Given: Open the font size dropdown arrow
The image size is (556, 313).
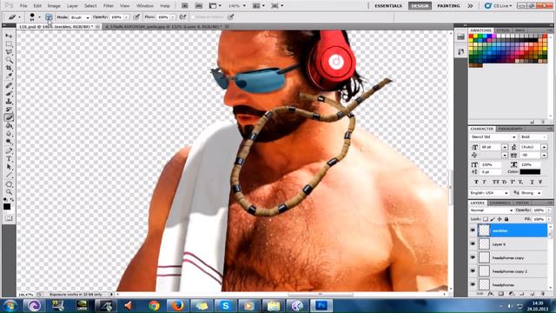Looking at the screenshot, I should 505,147.
